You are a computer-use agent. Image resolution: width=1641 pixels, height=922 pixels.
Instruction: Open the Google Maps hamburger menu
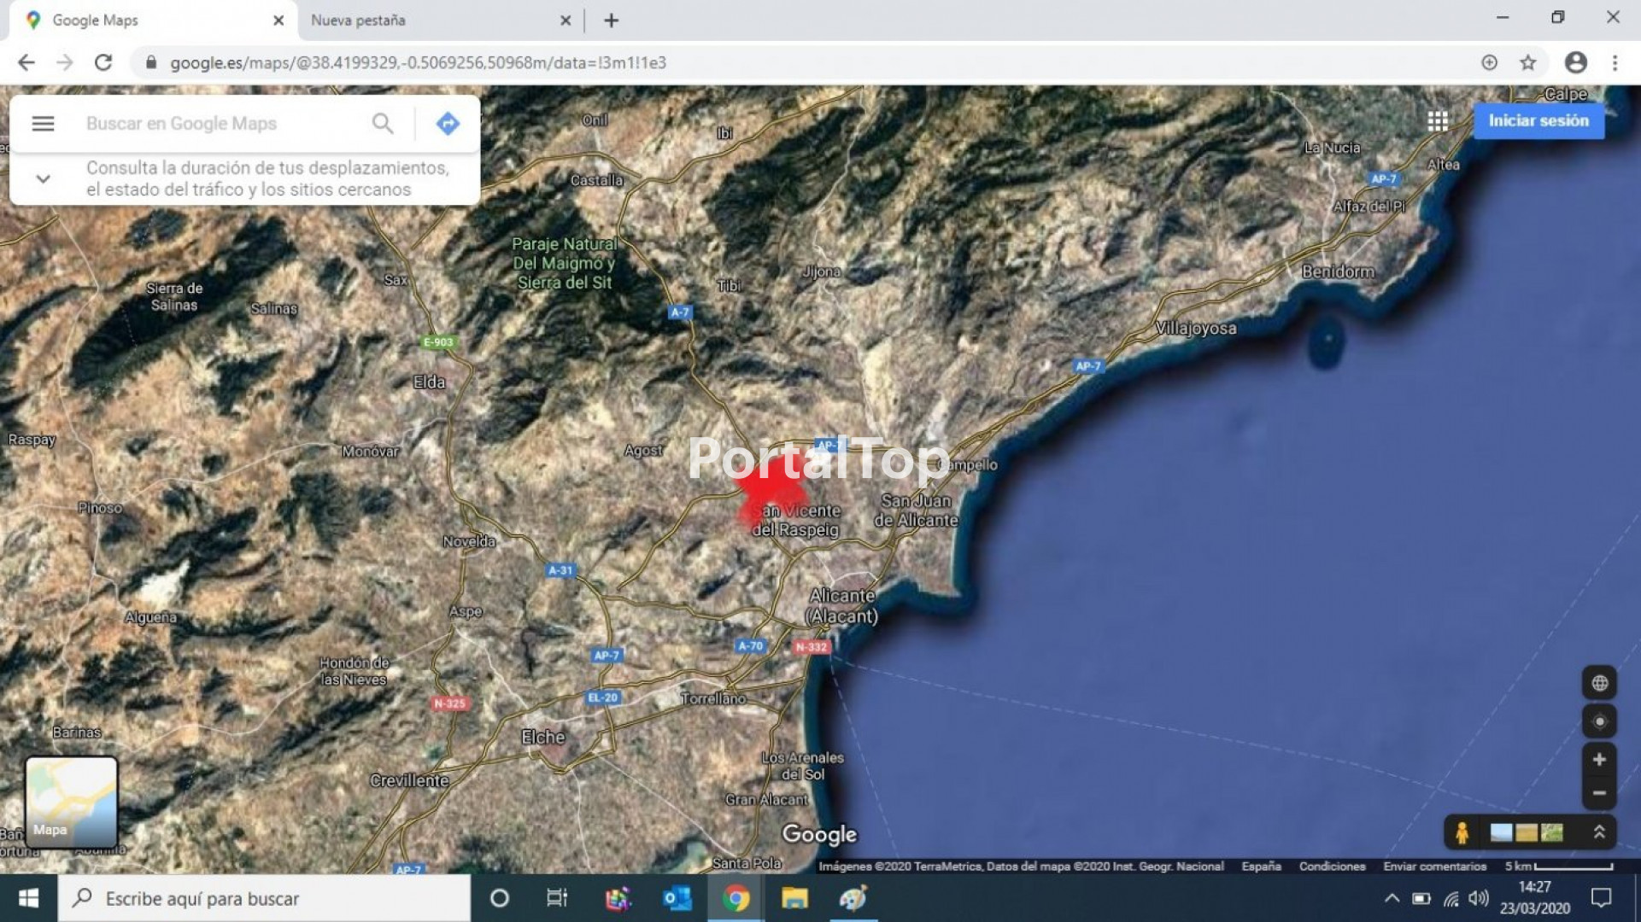pos(43,124)
